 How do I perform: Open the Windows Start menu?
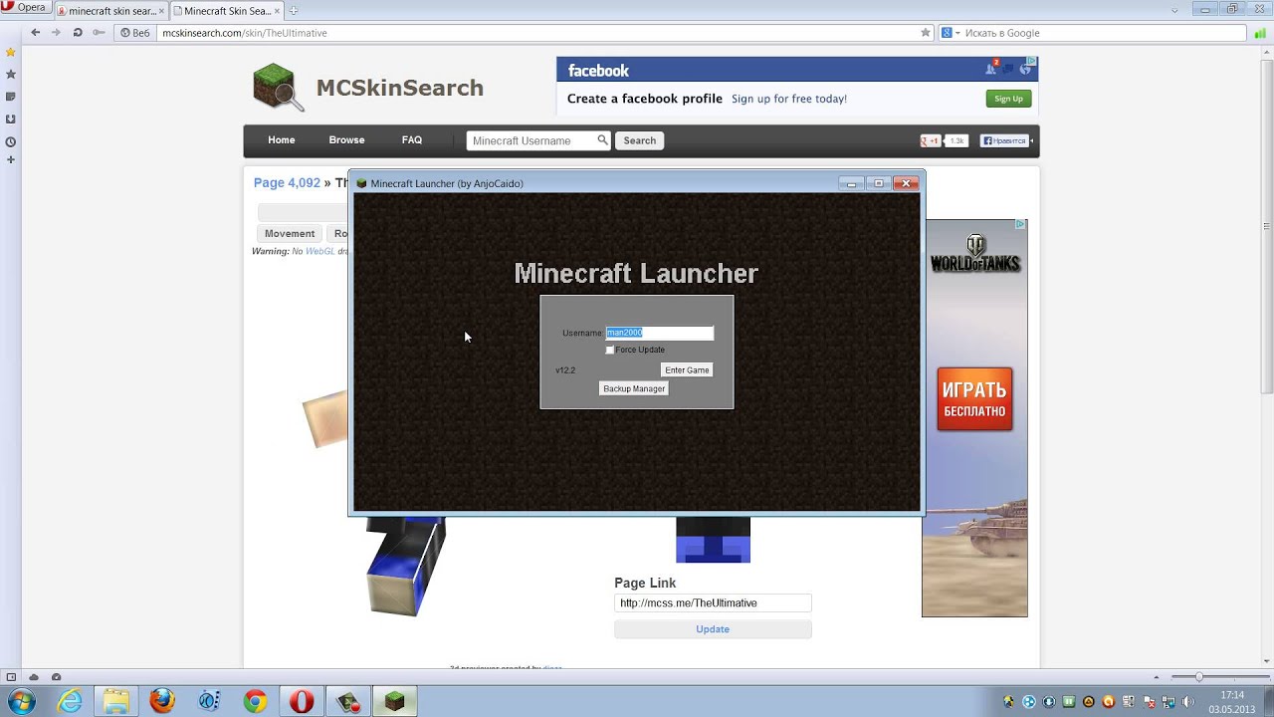(21, 701)
